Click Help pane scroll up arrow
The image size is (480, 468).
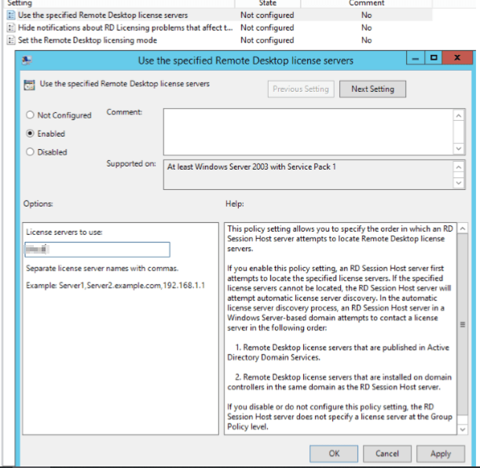coord(463,229)
